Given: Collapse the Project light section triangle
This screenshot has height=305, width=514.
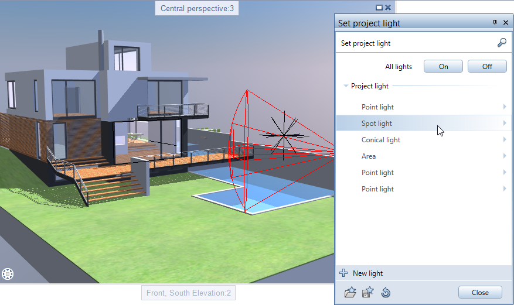Looking at the screenshot, I should click(x=346, y=85).
